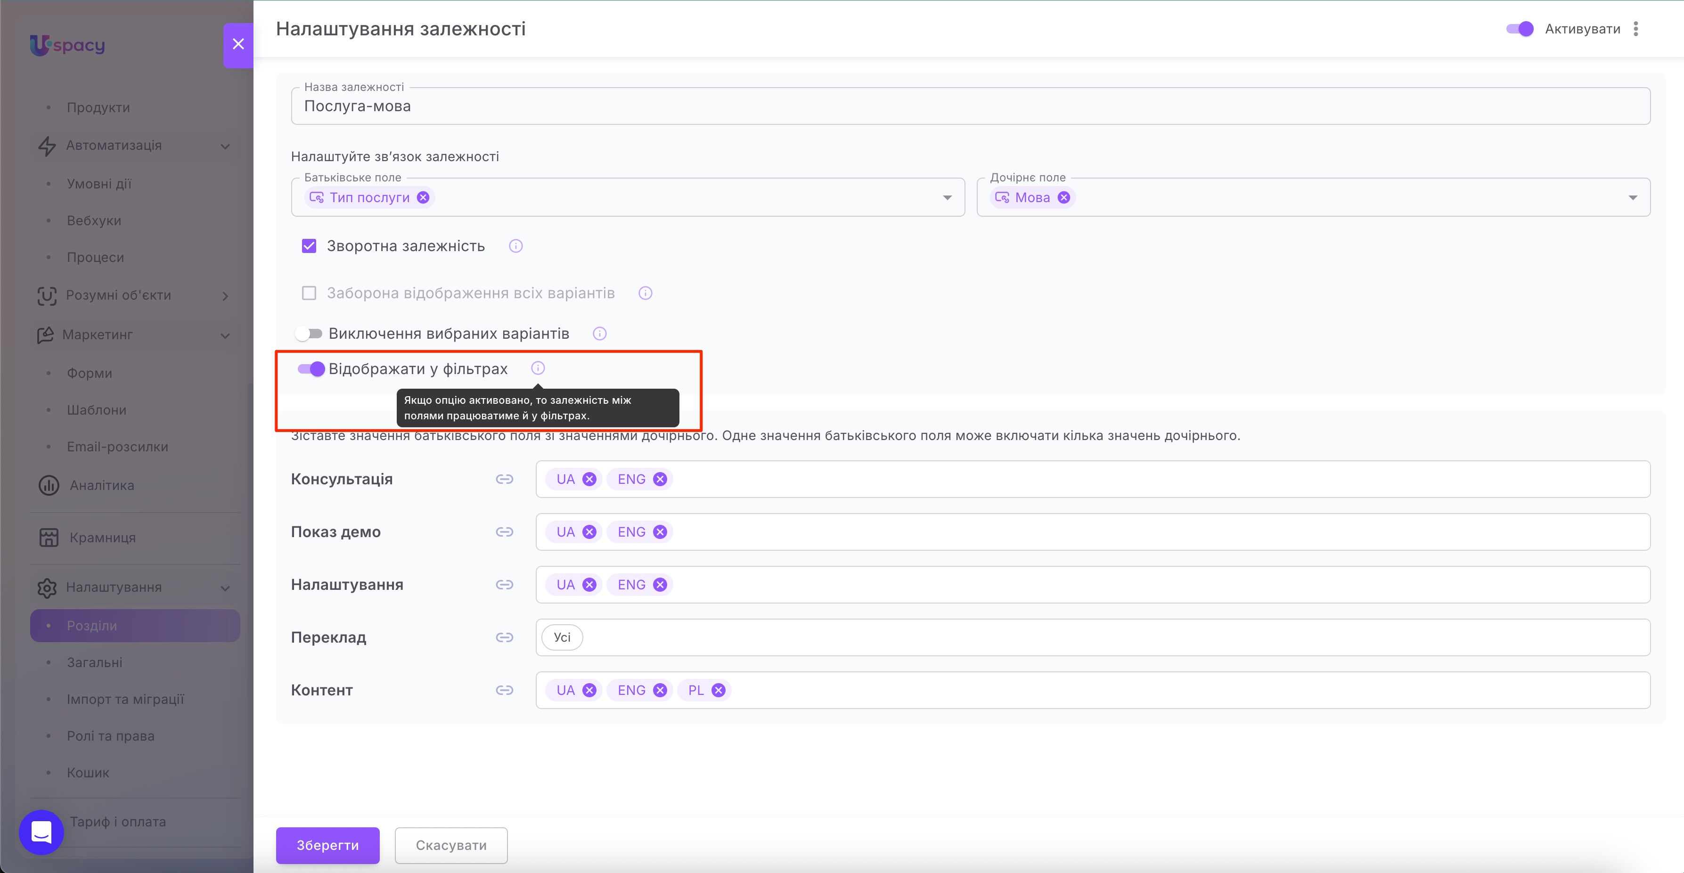
Task: Go to Ролі та права settings
Action: click(110, 736)
